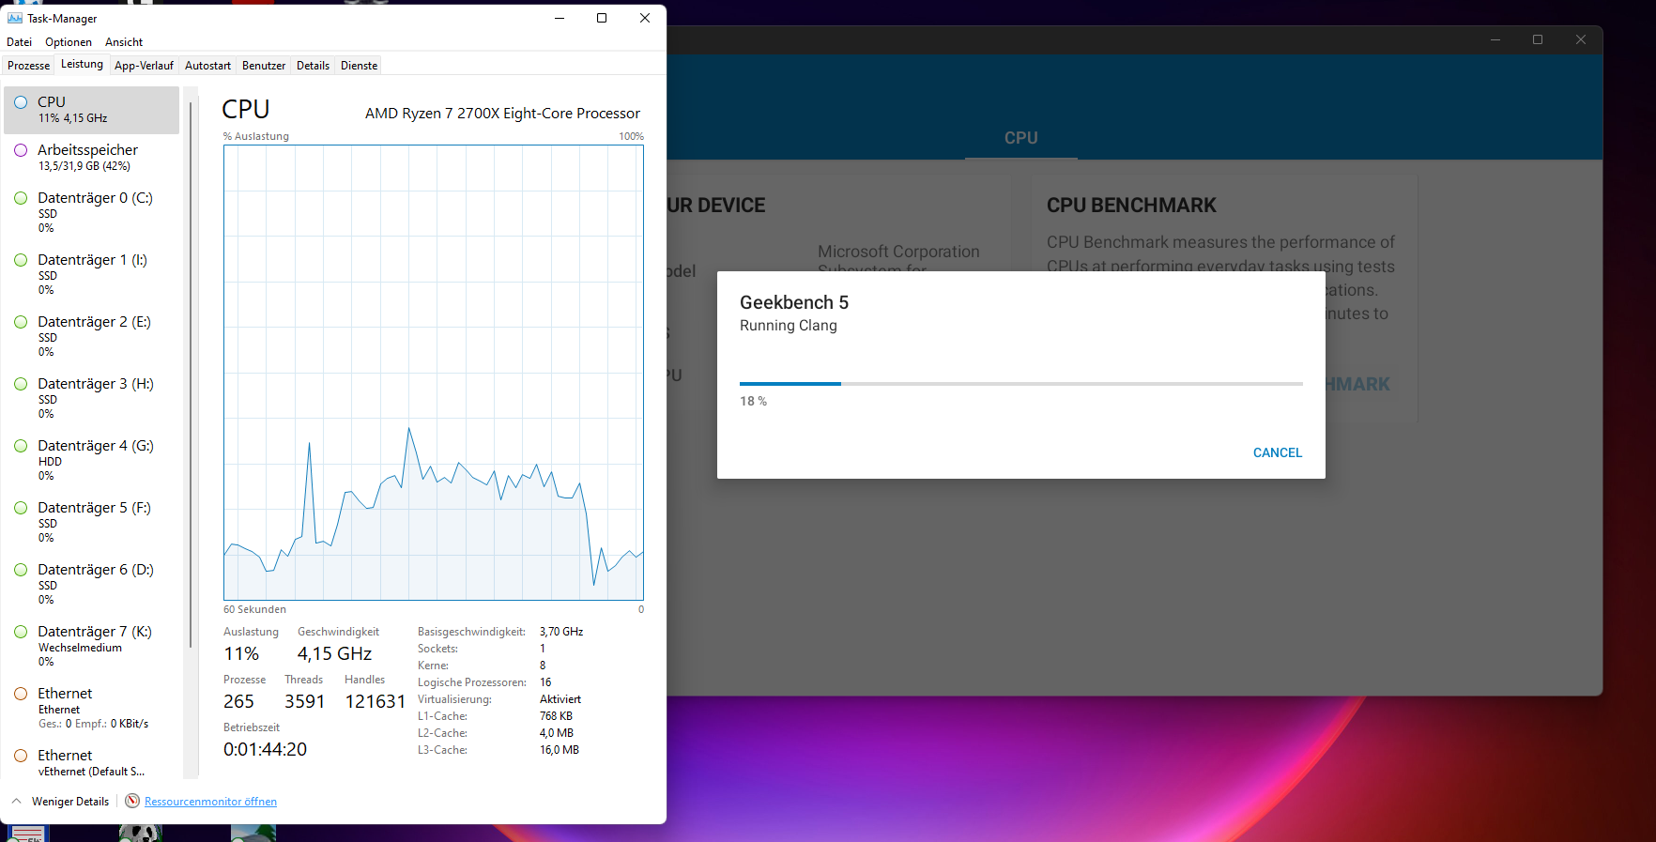The height and width of the screenshot is (842, 1656).
Task: Maximize the Geekbench background window
Action: click(x=1538, y=39)
